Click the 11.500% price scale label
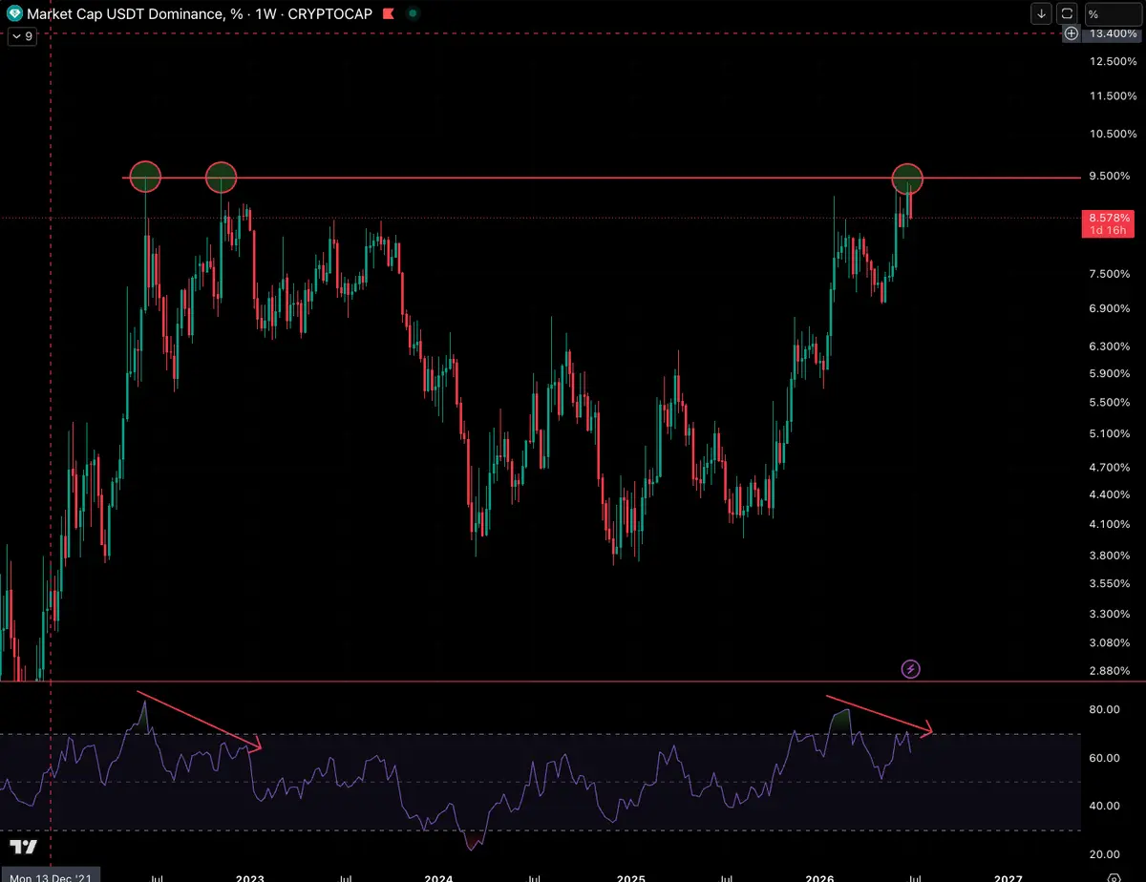 [x=1113, y=96]
